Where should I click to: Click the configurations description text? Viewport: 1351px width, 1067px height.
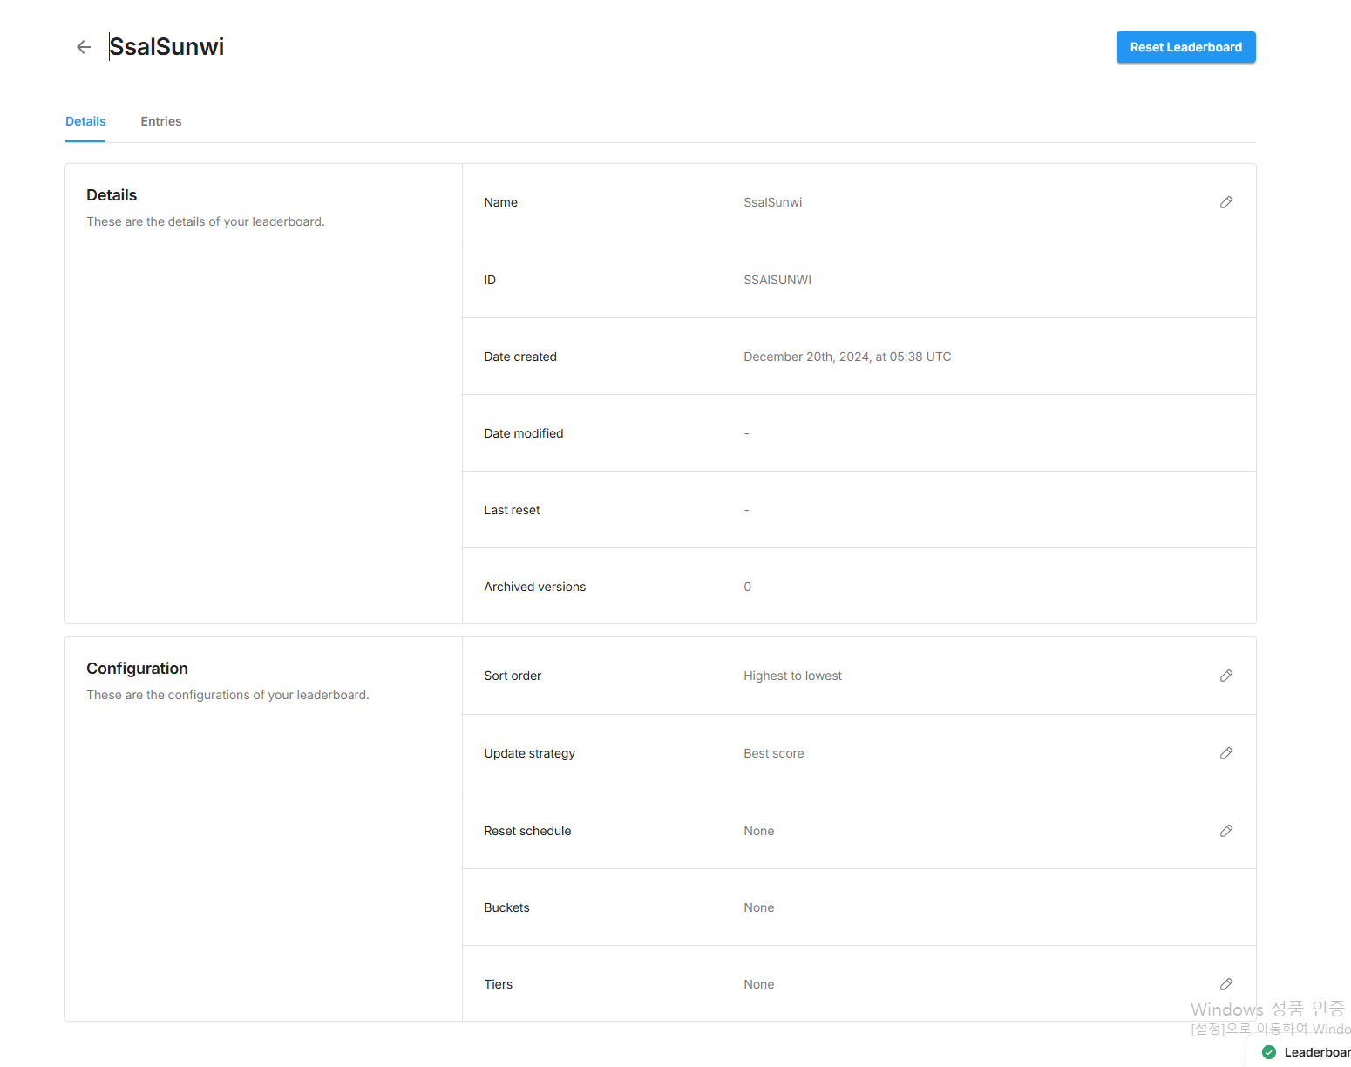click(227, 695)
